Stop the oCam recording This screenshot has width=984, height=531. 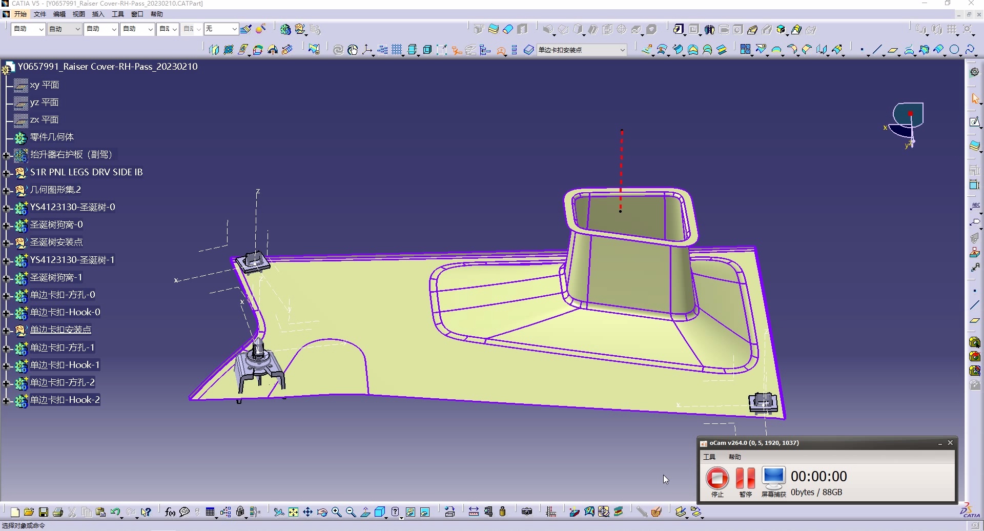coord(717,479)
